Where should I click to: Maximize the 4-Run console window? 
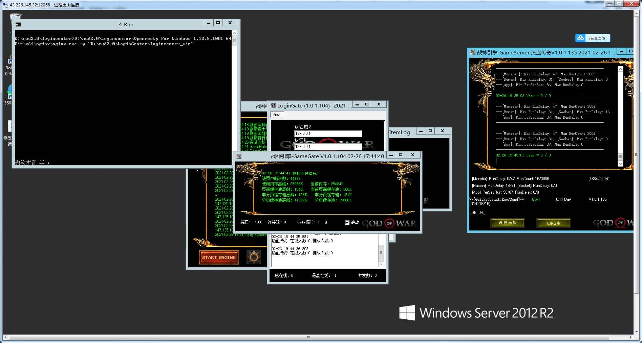[x=218, y=23]
